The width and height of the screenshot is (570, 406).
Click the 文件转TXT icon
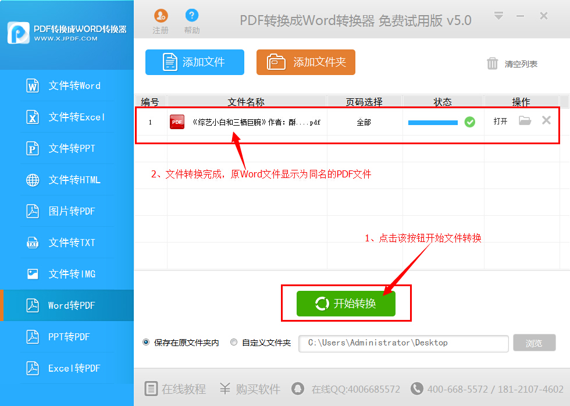(x=33, y=243)
